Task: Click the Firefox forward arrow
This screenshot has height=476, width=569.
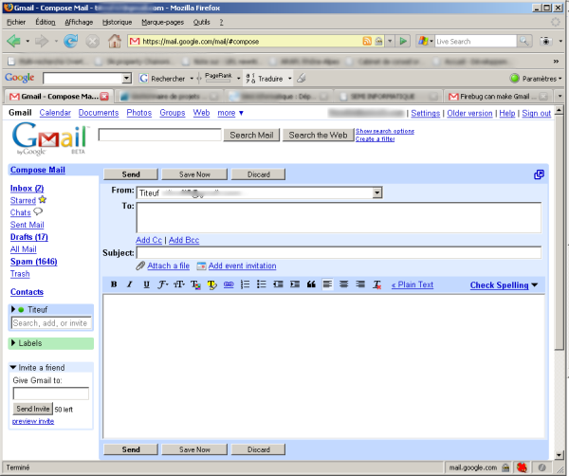Action: (42, 41)
